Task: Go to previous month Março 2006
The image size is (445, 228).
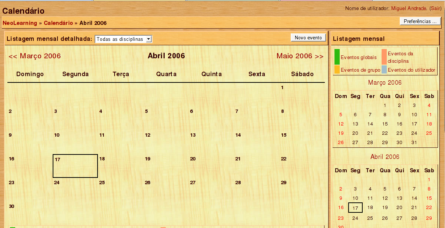Action: [34, 56]
